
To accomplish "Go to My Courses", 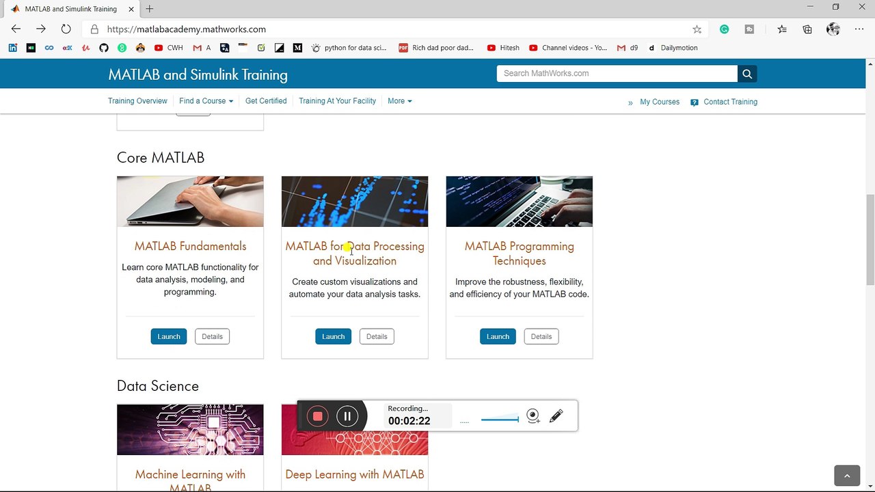I will [x=659, y=102].
